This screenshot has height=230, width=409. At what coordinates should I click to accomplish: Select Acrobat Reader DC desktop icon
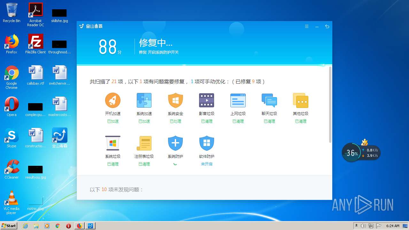[x=35, y=15]
